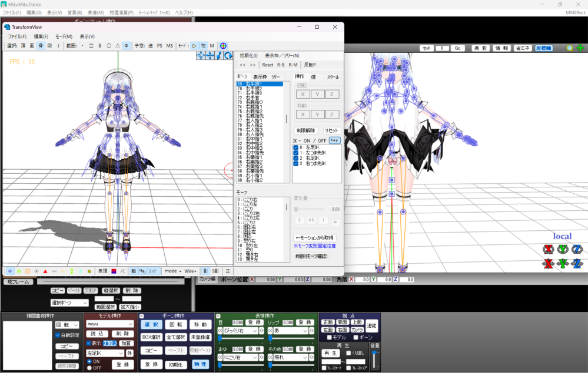Viewport: 588px width, 373px height.
Task: Enable the モデル view follow checkbox
Action: [x=329, y=337]
